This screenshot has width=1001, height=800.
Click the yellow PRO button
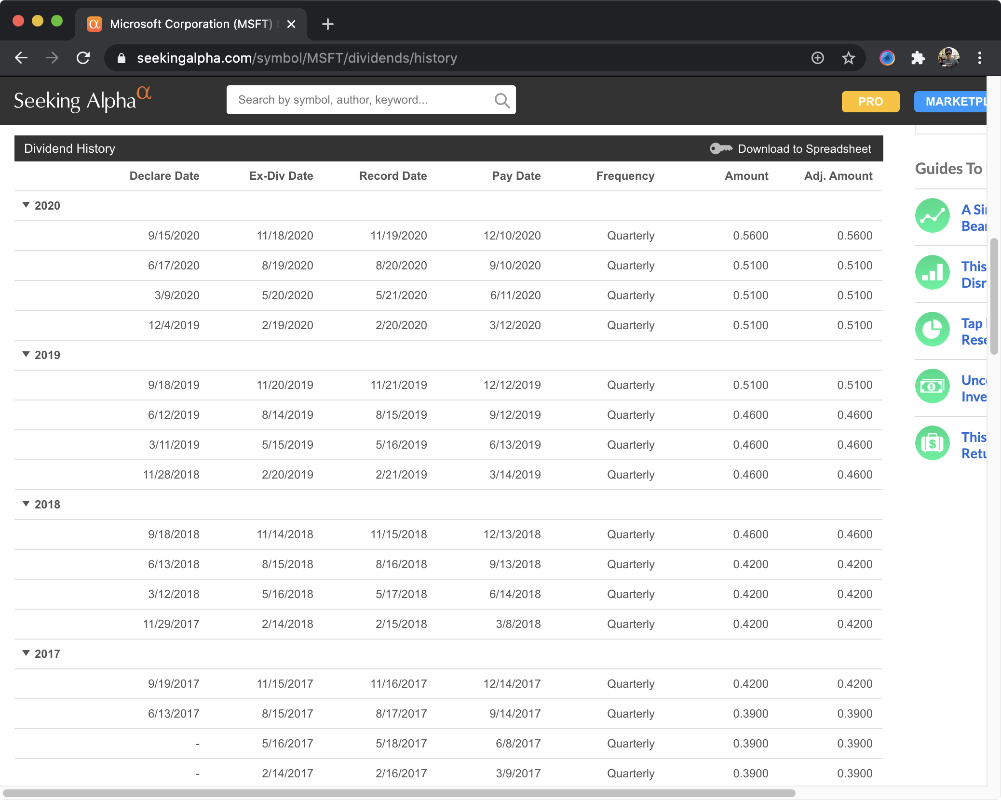tap(870, 102)
